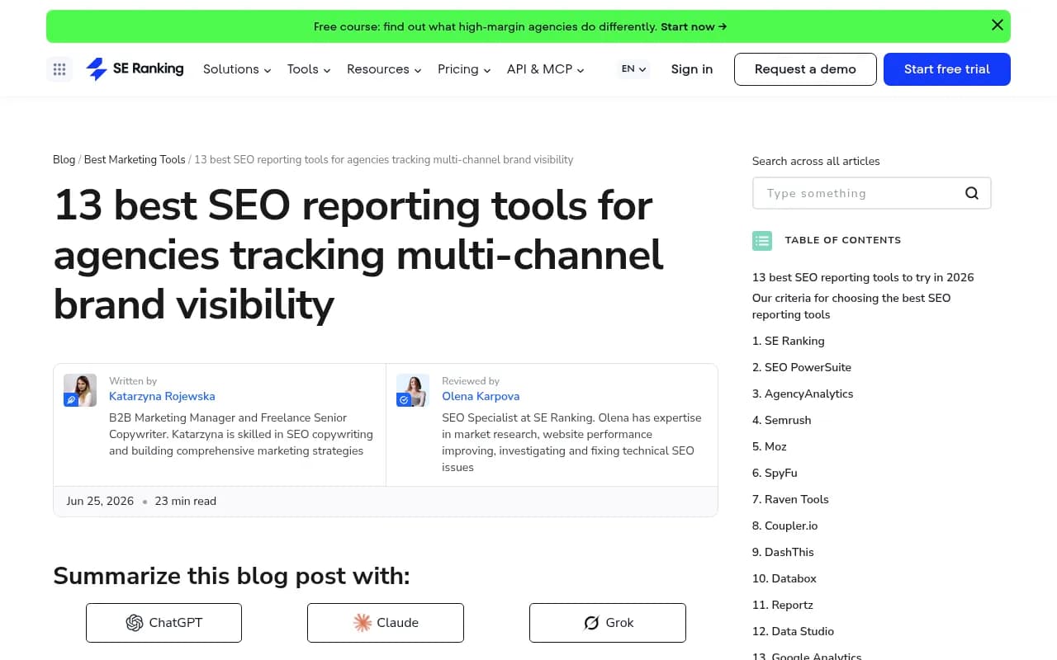The width and height of the screenshot is (1057, 660).
Task: Jump to '11. Reportz' section
Action: [x=783, y=605]
